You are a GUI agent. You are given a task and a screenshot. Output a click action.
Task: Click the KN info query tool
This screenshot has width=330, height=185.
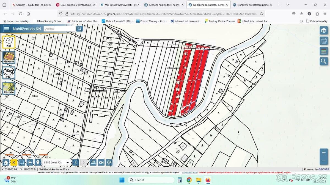pyautogui.click(x=101, y=163)
